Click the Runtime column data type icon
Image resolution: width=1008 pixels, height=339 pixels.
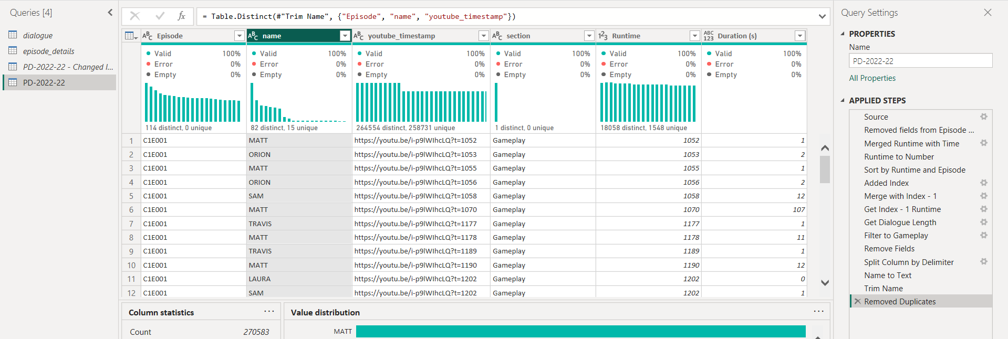(x=602, y=36)
